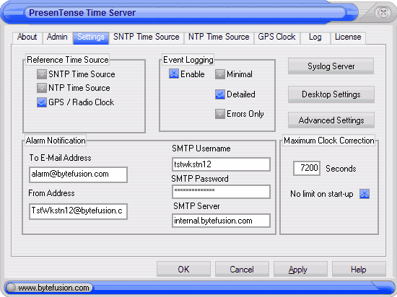Viewport: 397px width, 297px height.
Task: Enable SNTP Time Source checkbox
Action: (x=42, y=74)
